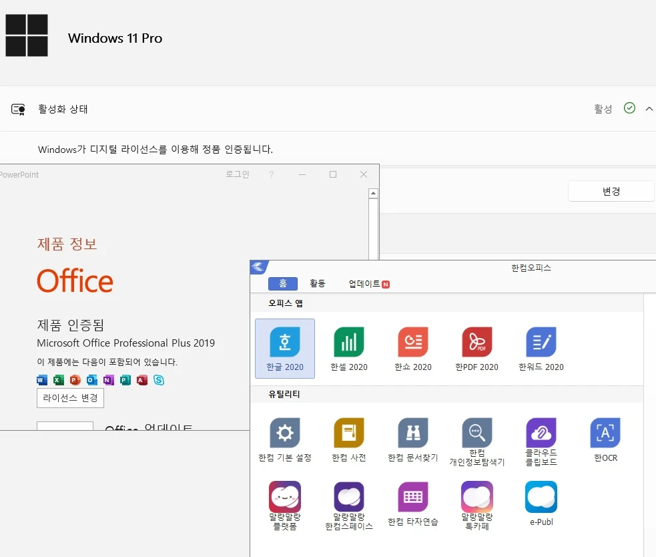Open the 업데이트 tab in 한컴오피스

[369, 284]
